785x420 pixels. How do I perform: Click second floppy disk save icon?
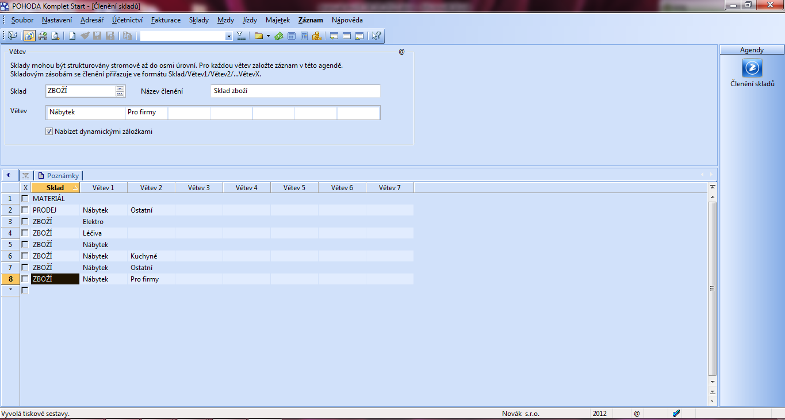point(110,36)
